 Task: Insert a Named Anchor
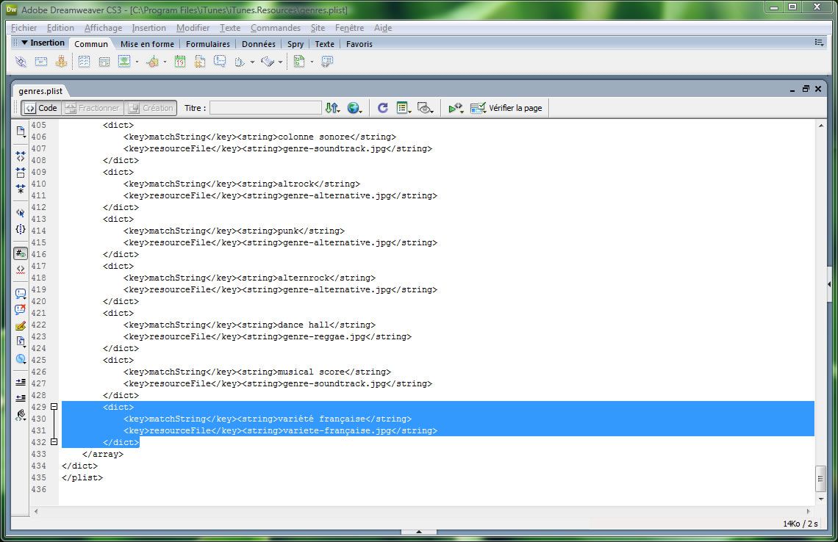click(x=61, y=62)
